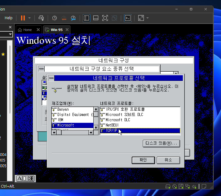Select Digital Equipment manufacturer
This screenshot has width=221, height=196.
click(73, 114)
